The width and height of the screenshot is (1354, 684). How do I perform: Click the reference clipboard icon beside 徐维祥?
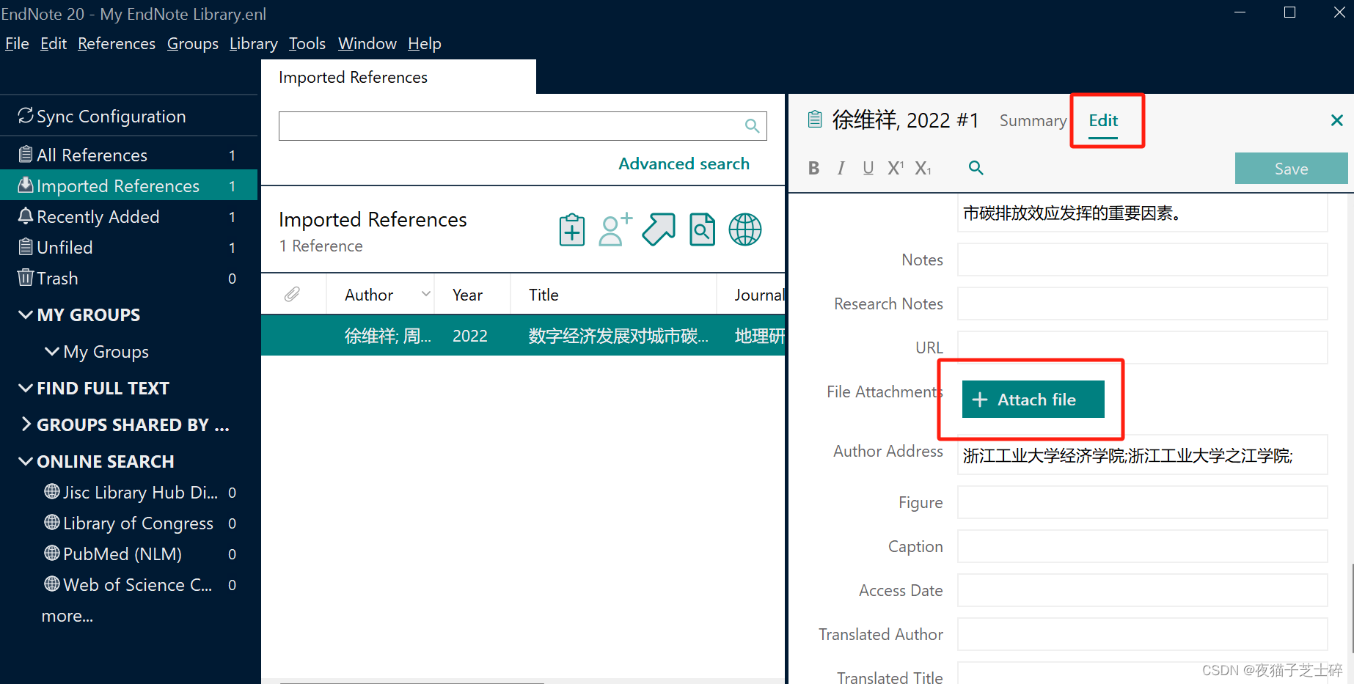(x=815, y=119)
